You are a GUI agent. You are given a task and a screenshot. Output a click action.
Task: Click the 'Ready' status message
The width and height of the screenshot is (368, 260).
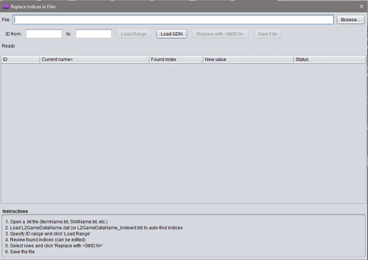(x=9, y=46)
